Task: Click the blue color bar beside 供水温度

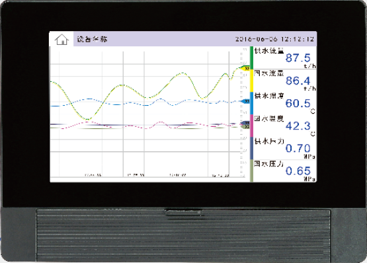Action: pyautogui.click(x=252, y=103)
